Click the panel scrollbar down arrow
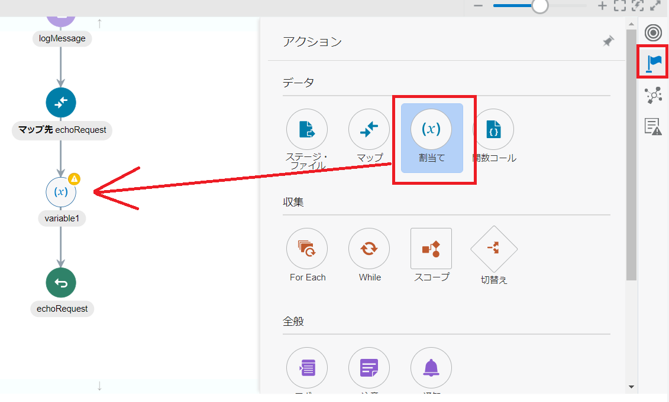Viewport: 669px width, 402px height. tap(632, 387)
